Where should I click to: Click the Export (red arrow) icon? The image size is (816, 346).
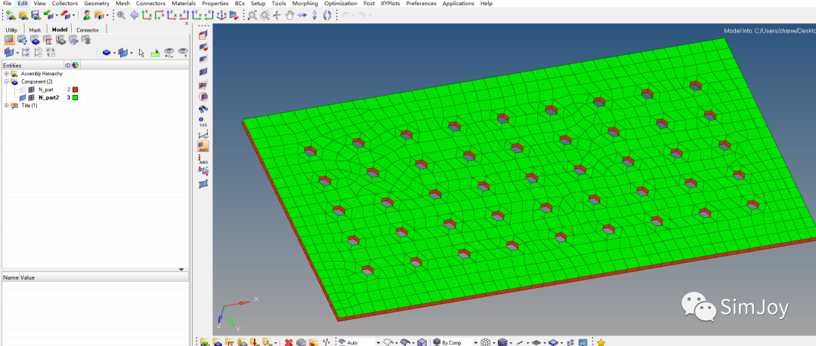click(x=66, y=15)
